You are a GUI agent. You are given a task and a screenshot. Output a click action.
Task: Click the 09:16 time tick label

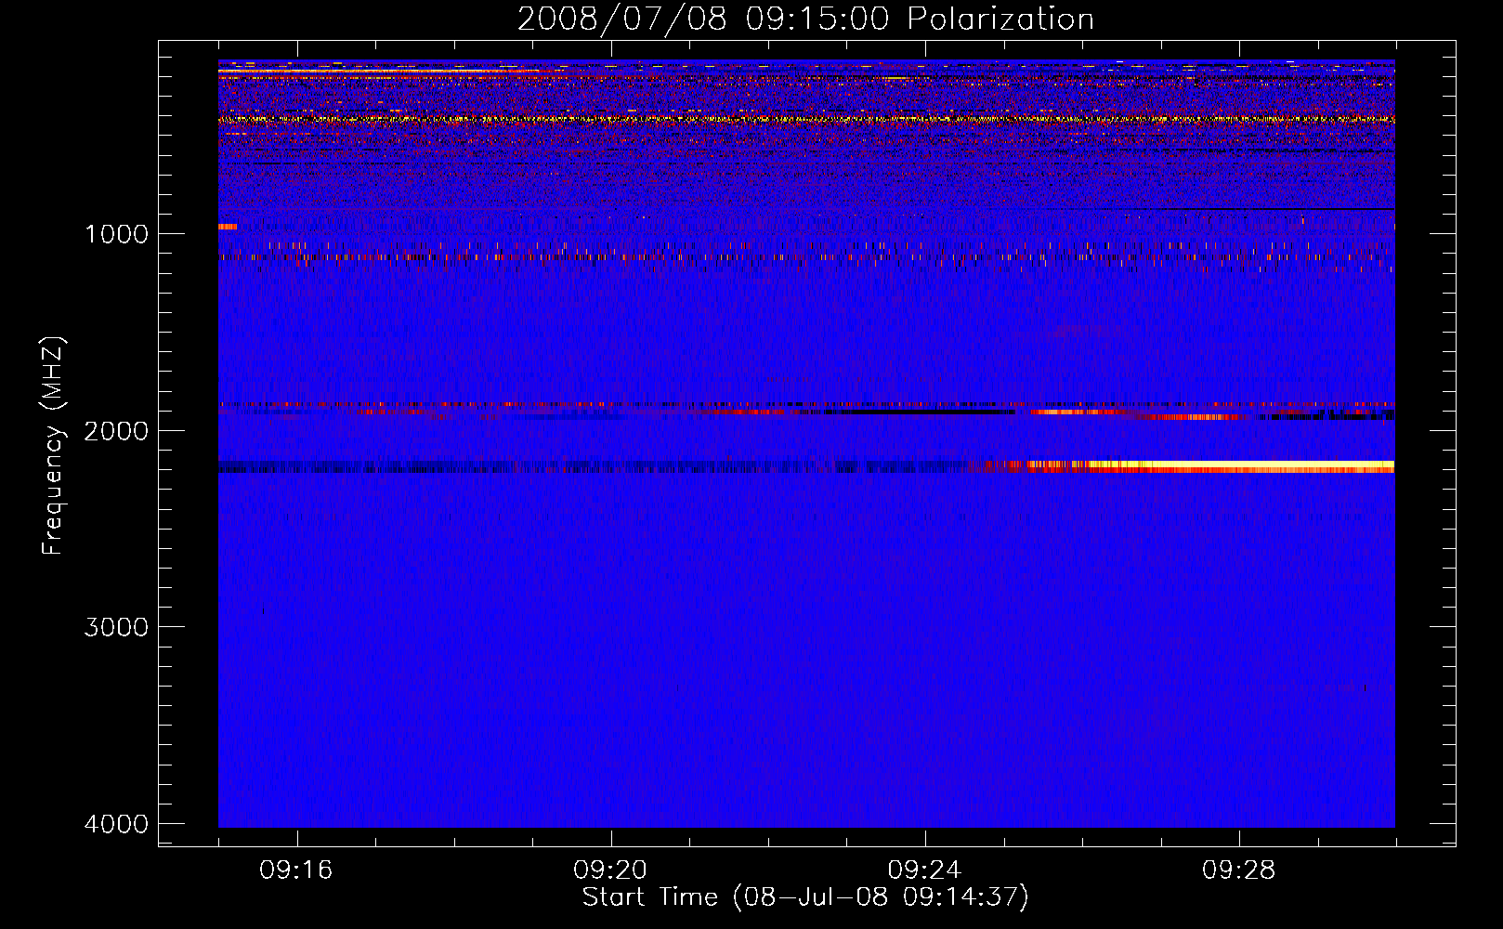(296, 870)
